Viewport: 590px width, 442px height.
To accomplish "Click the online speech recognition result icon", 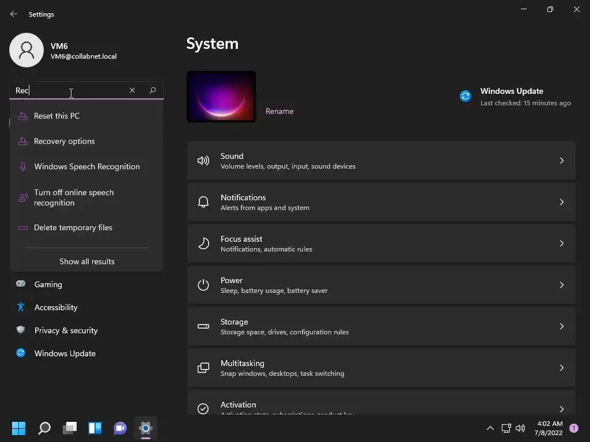I will point(23,197).
